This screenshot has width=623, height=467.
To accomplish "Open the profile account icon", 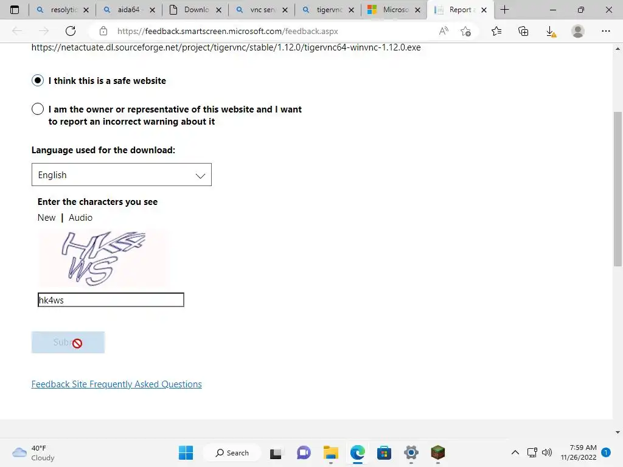I will (x=578, y=31).
